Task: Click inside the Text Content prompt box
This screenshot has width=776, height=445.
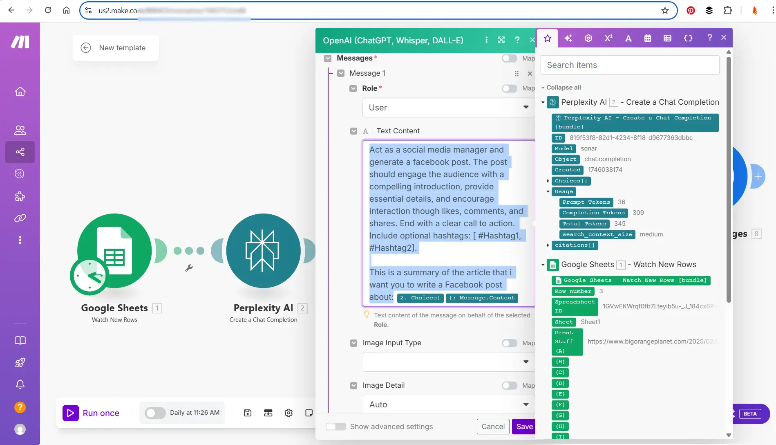Action: 449,223
